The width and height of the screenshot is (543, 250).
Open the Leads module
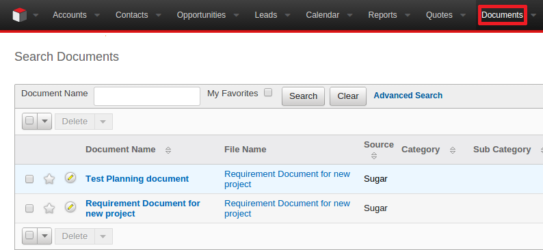click(266, 15)
